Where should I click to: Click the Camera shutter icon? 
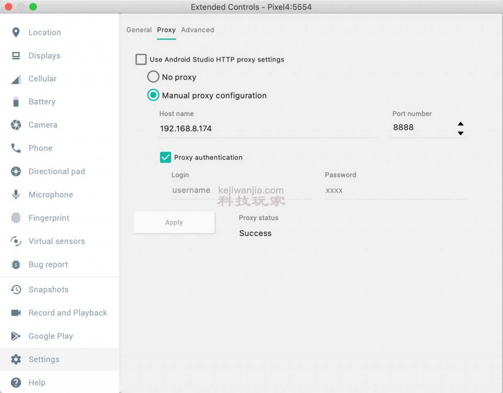[x=16, y=125]
